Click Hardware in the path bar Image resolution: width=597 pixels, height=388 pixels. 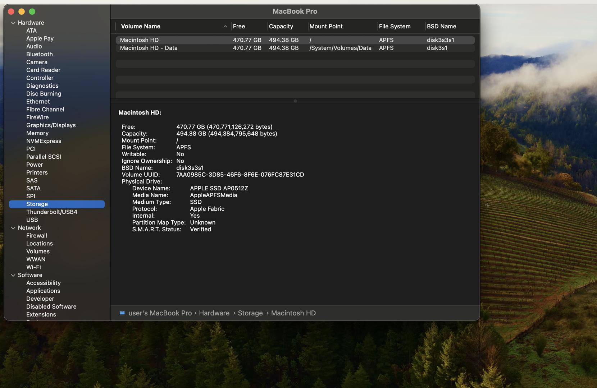(x=214, y=313)
